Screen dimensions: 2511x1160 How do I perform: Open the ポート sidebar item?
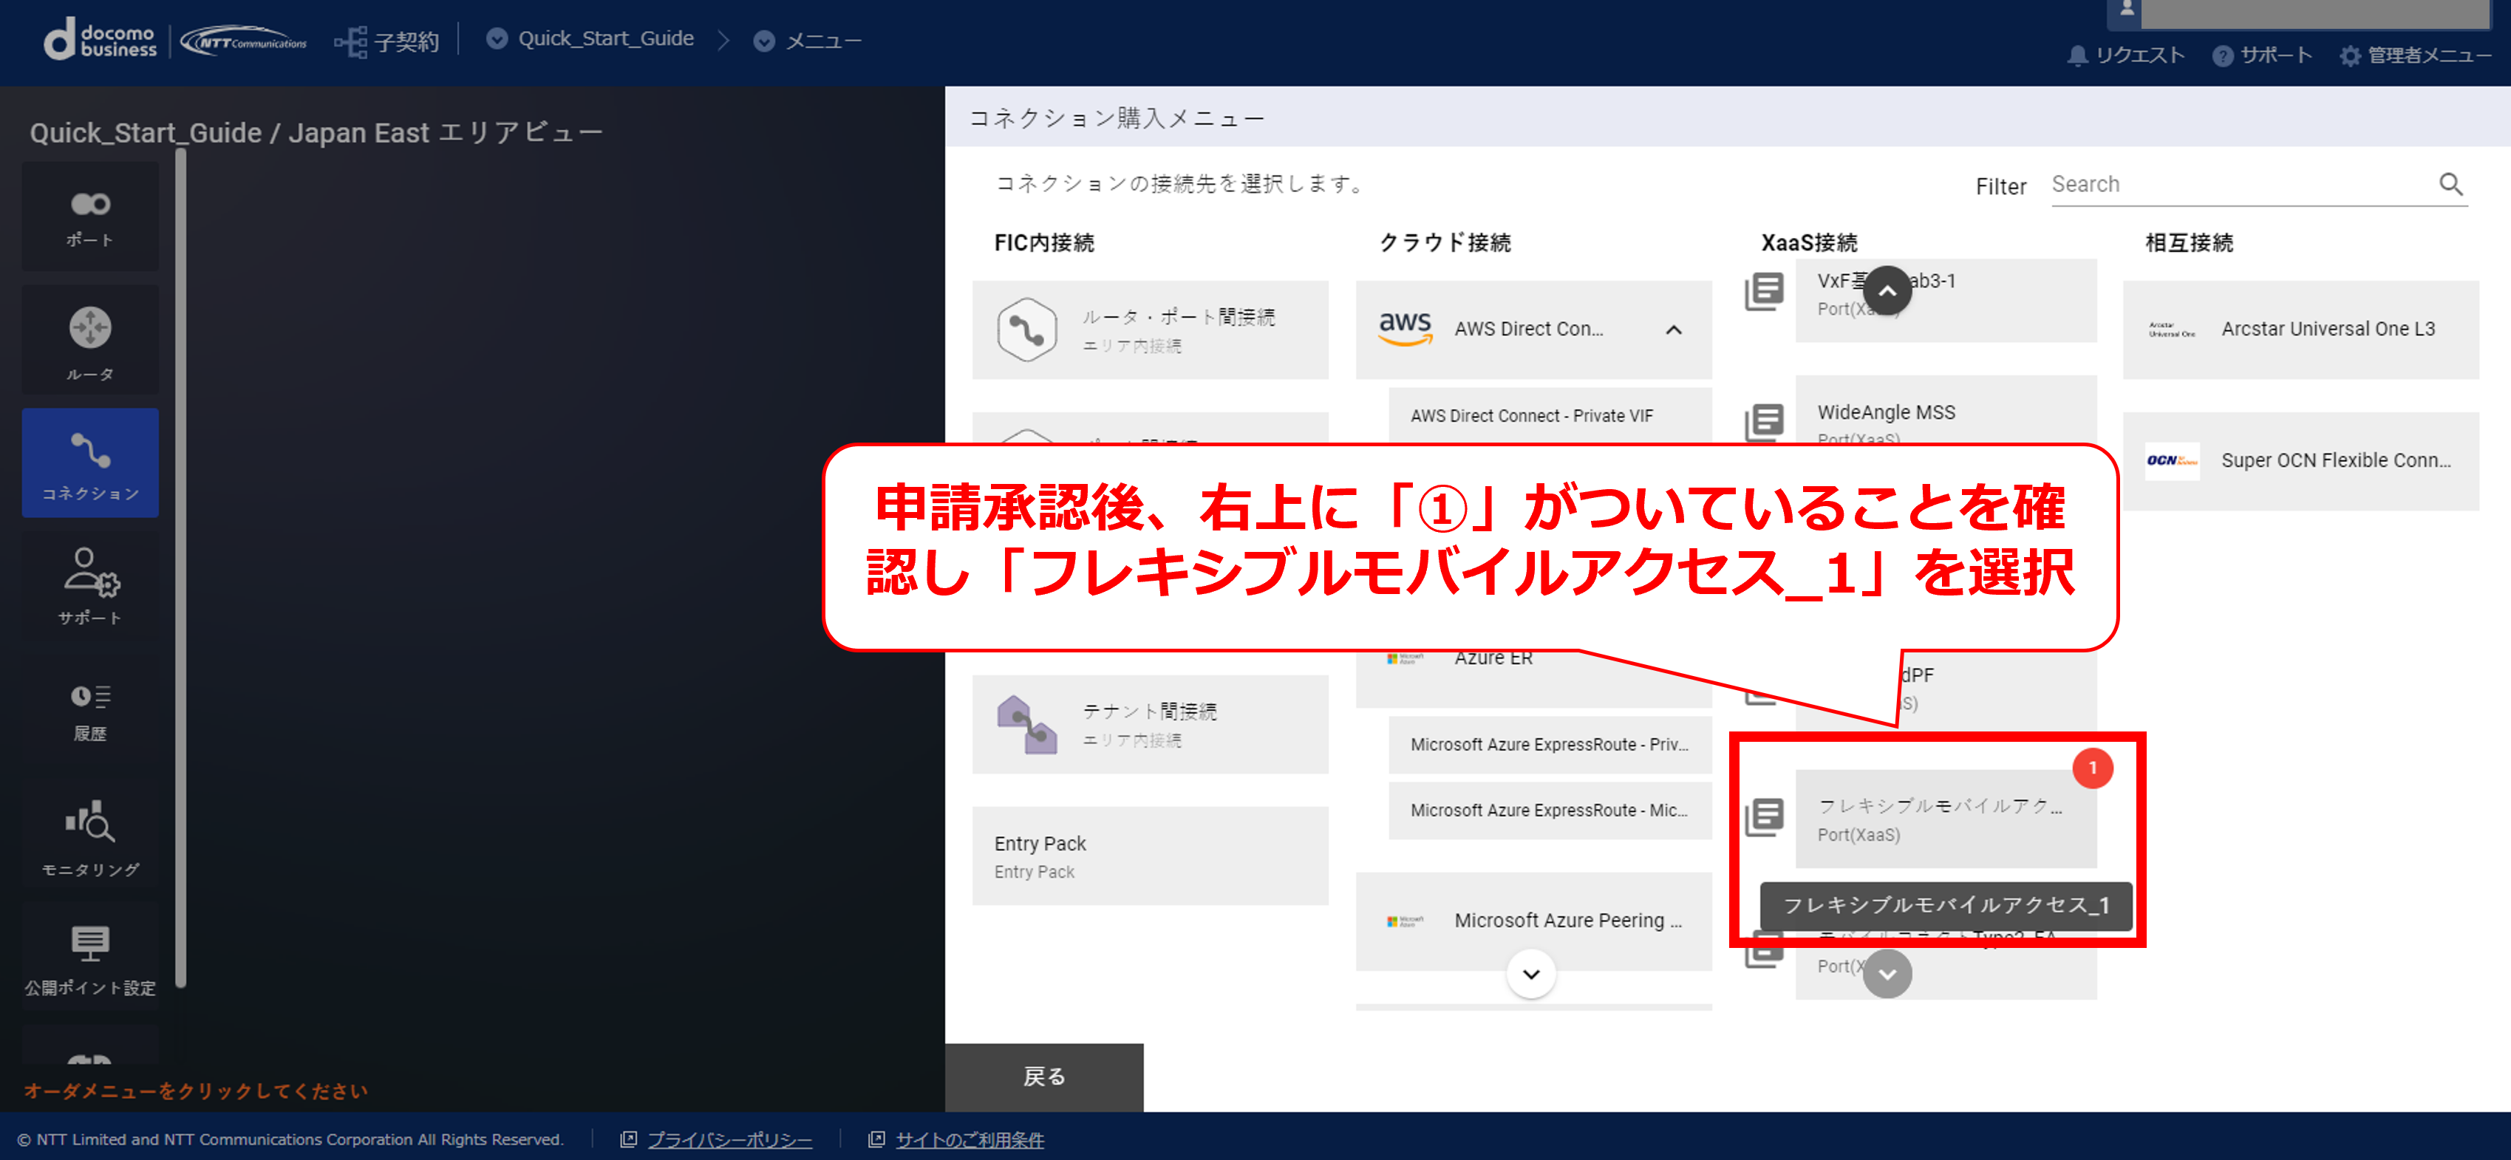[x=89, y=216]
